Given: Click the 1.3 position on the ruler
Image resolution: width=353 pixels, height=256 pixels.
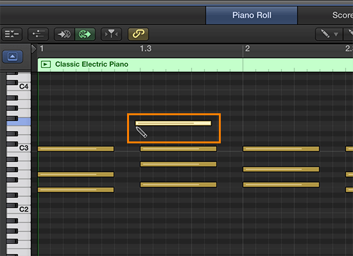Looking at the screenshot, I should point(146,49).
